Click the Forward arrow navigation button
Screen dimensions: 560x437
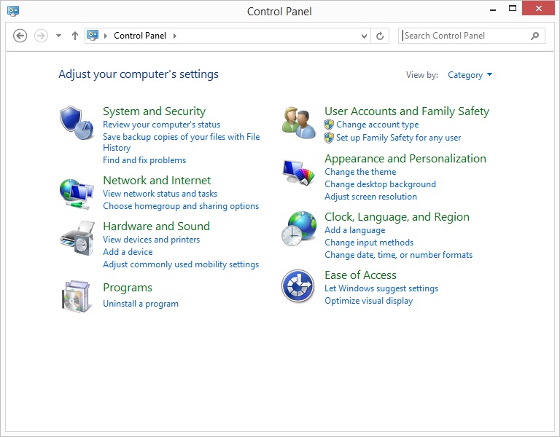pos(41,36)
